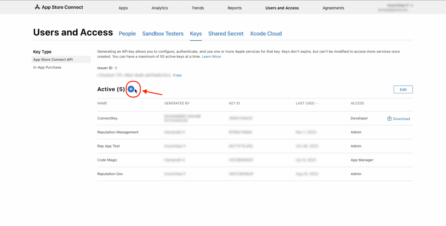Viewport: 446px width, 226px height.
Task: Open the Xcode Cloud tab
Action: click(266, 34)
